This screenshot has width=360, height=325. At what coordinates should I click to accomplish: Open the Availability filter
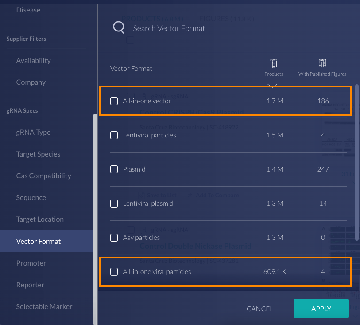34,60
